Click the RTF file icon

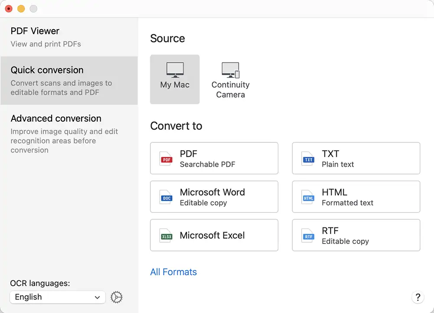tap(308, 236)
